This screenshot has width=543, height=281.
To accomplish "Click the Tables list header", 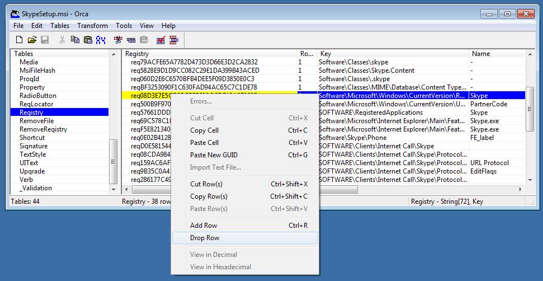I will tap(60, 54).
